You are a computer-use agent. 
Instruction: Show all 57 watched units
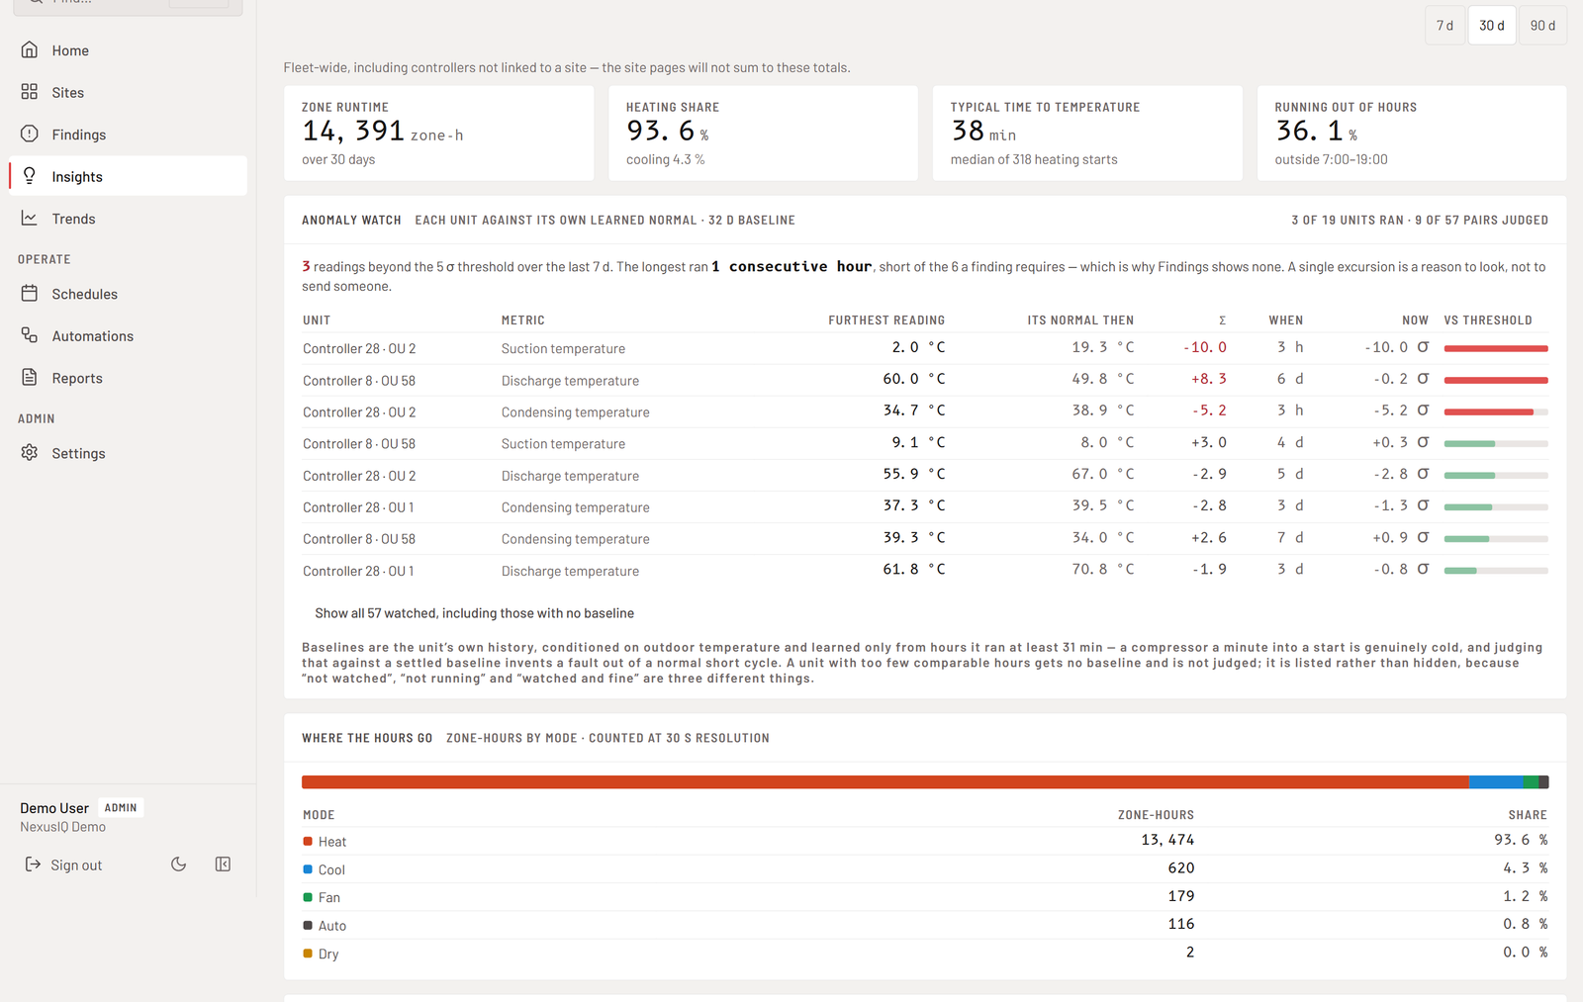(475, 613)
